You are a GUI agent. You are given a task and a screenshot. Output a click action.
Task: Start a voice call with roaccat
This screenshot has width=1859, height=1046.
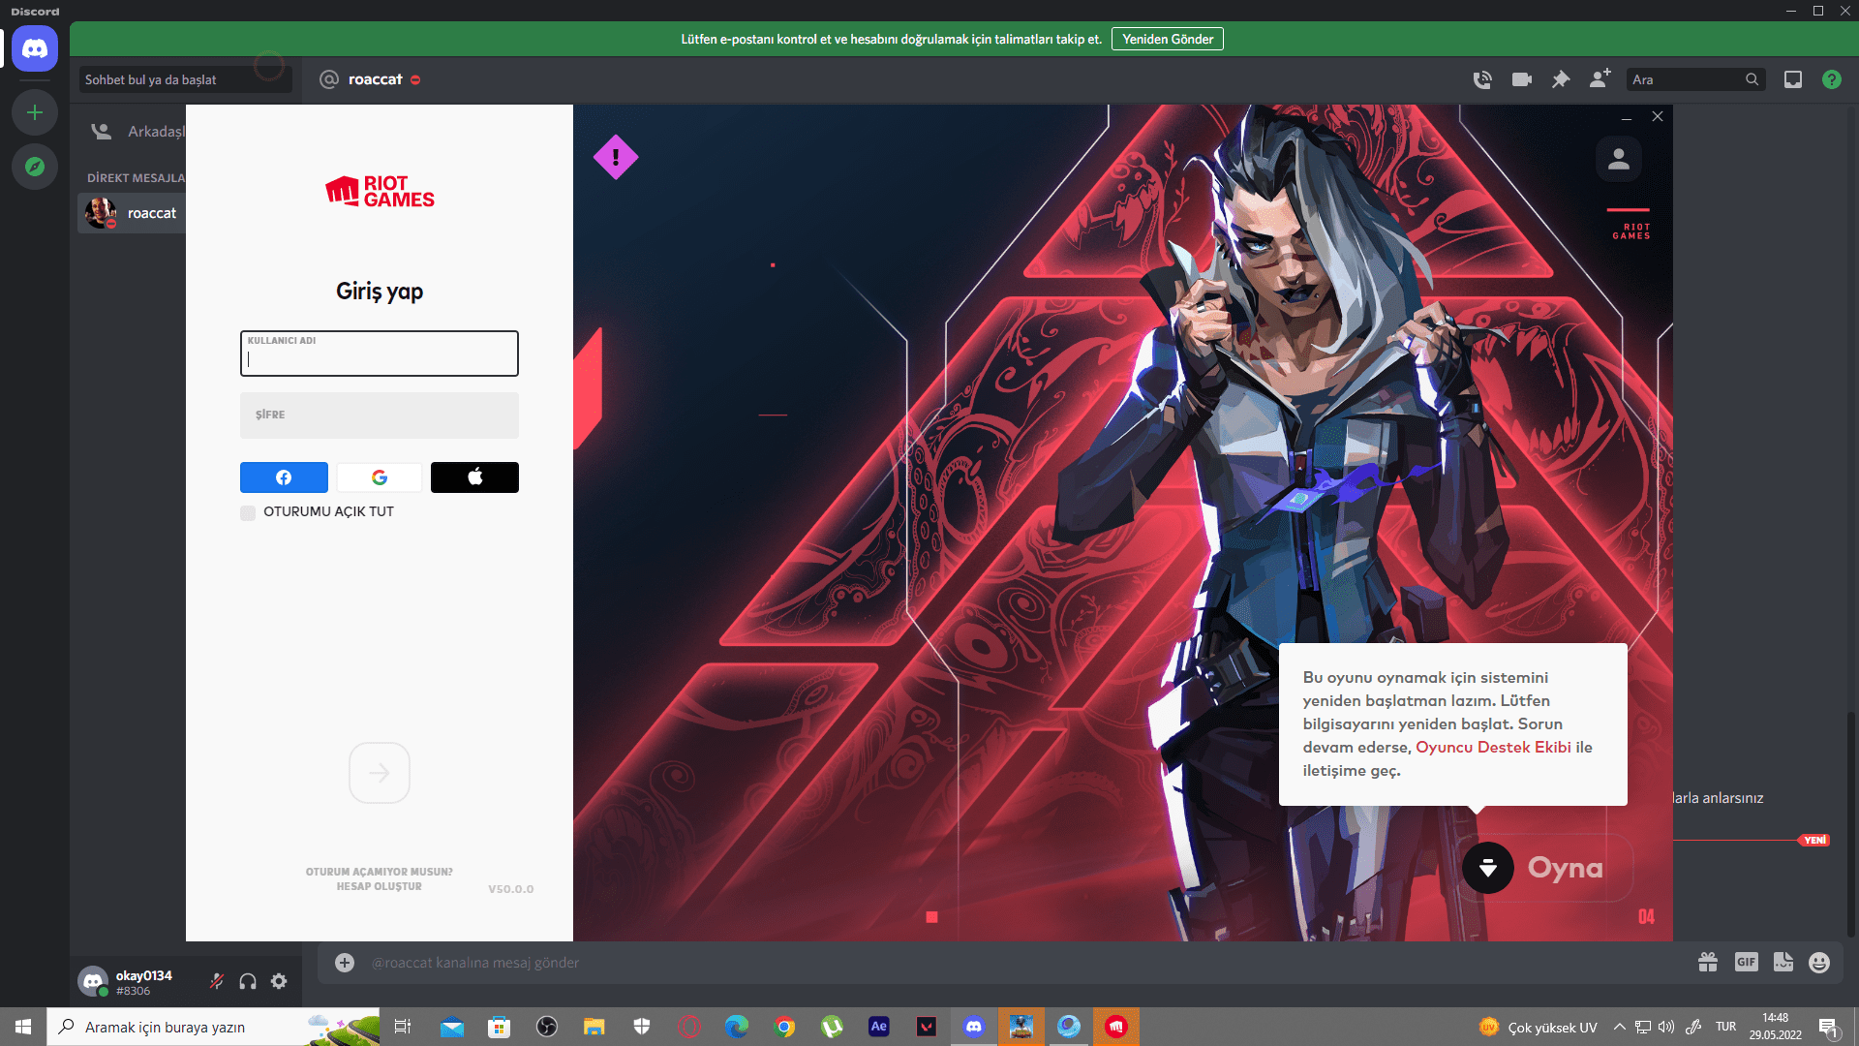1482,79
